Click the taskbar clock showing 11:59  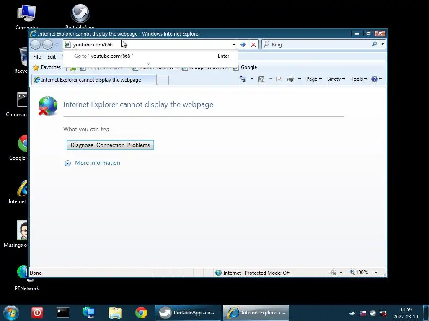click(406, 313)
